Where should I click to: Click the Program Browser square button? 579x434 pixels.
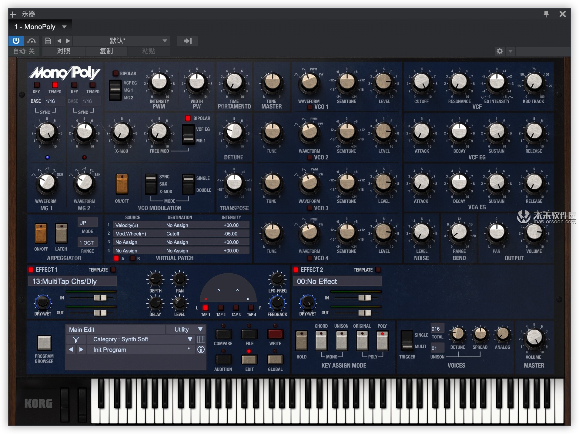(x=44, y=343)
